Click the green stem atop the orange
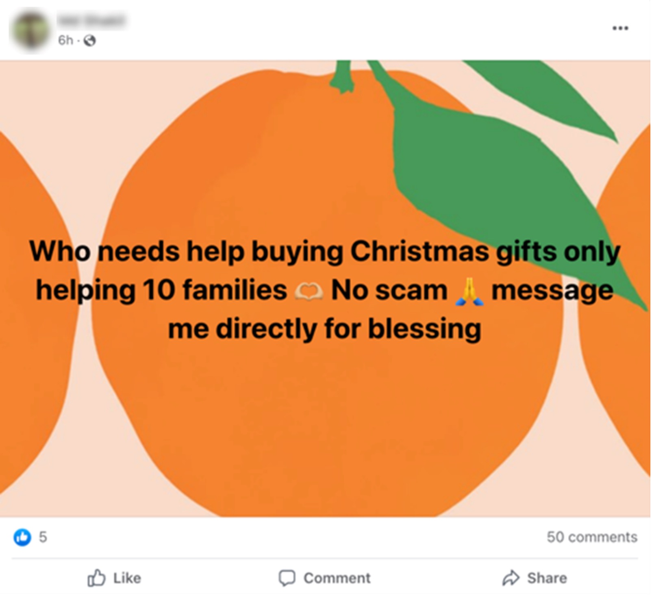The image size is (652, 596). [343, 77]
